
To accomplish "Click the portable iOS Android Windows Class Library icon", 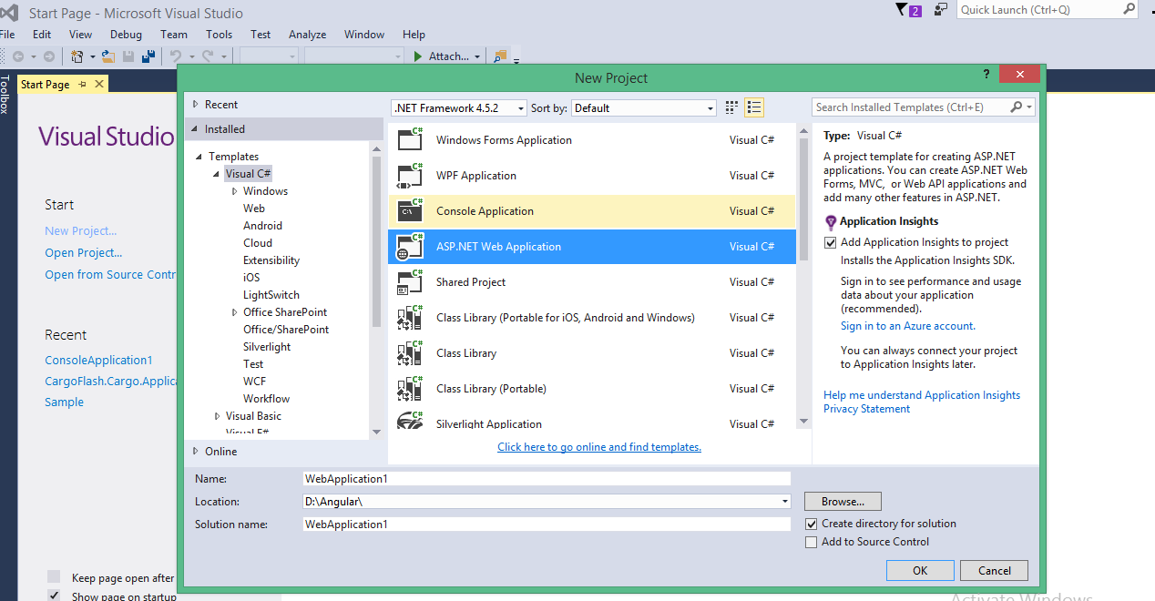I will [411, 317].
